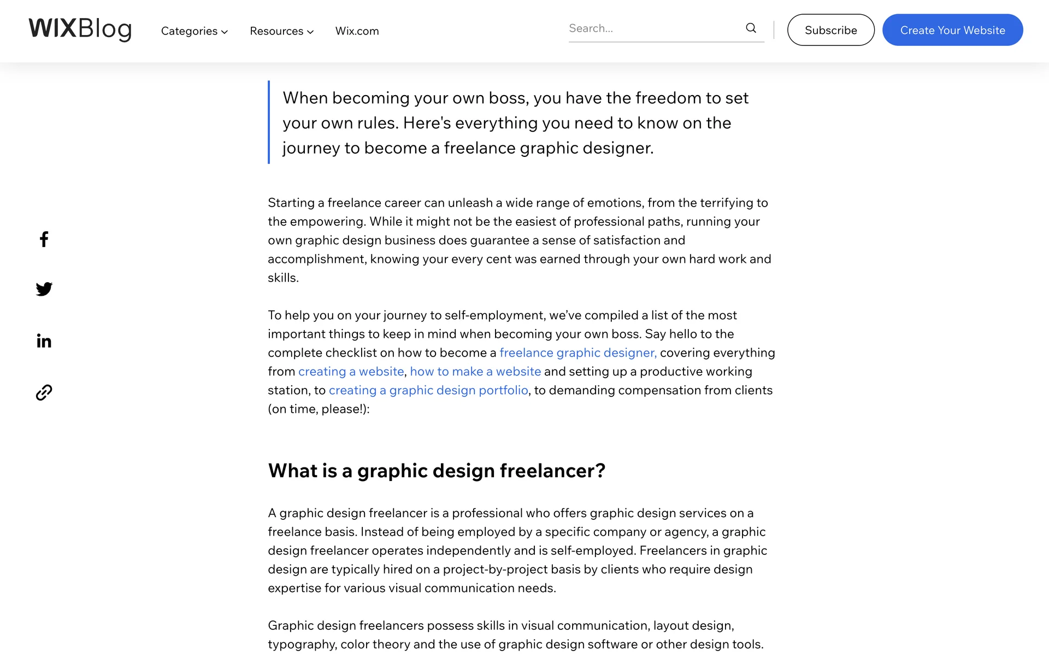Go to Wix Blog logo homepage
Viewport: 1049px width, 656px height.
point(80,29)
